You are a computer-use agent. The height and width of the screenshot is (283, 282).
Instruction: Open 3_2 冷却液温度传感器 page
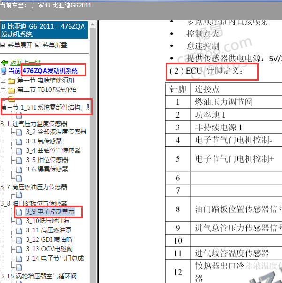coord(56,132)
